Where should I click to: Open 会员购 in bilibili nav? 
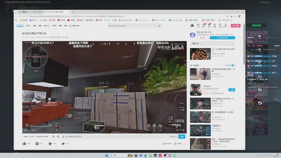coord(54,26)
